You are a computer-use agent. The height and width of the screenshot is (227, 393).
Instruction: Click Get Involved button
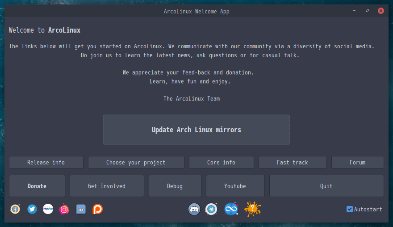tap(107, 186)
